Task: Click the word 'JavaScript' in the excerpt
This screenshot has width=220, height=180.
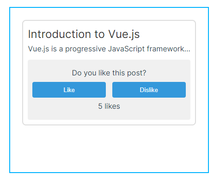Action: (126, 49)
